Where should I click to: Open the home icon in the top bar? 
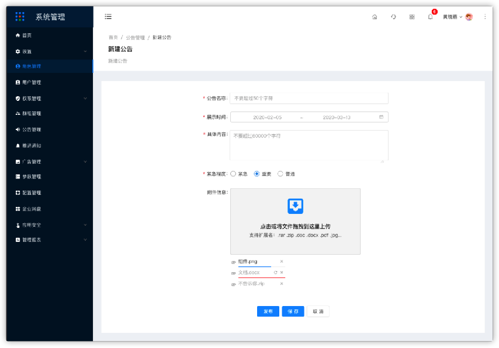pyautogui.click(x=375, y=17)
